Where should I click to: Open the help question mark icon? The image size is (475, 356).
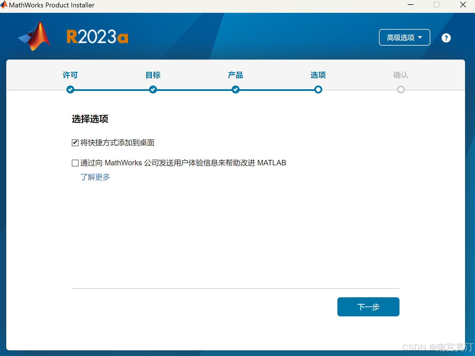(x=446, y=38)
